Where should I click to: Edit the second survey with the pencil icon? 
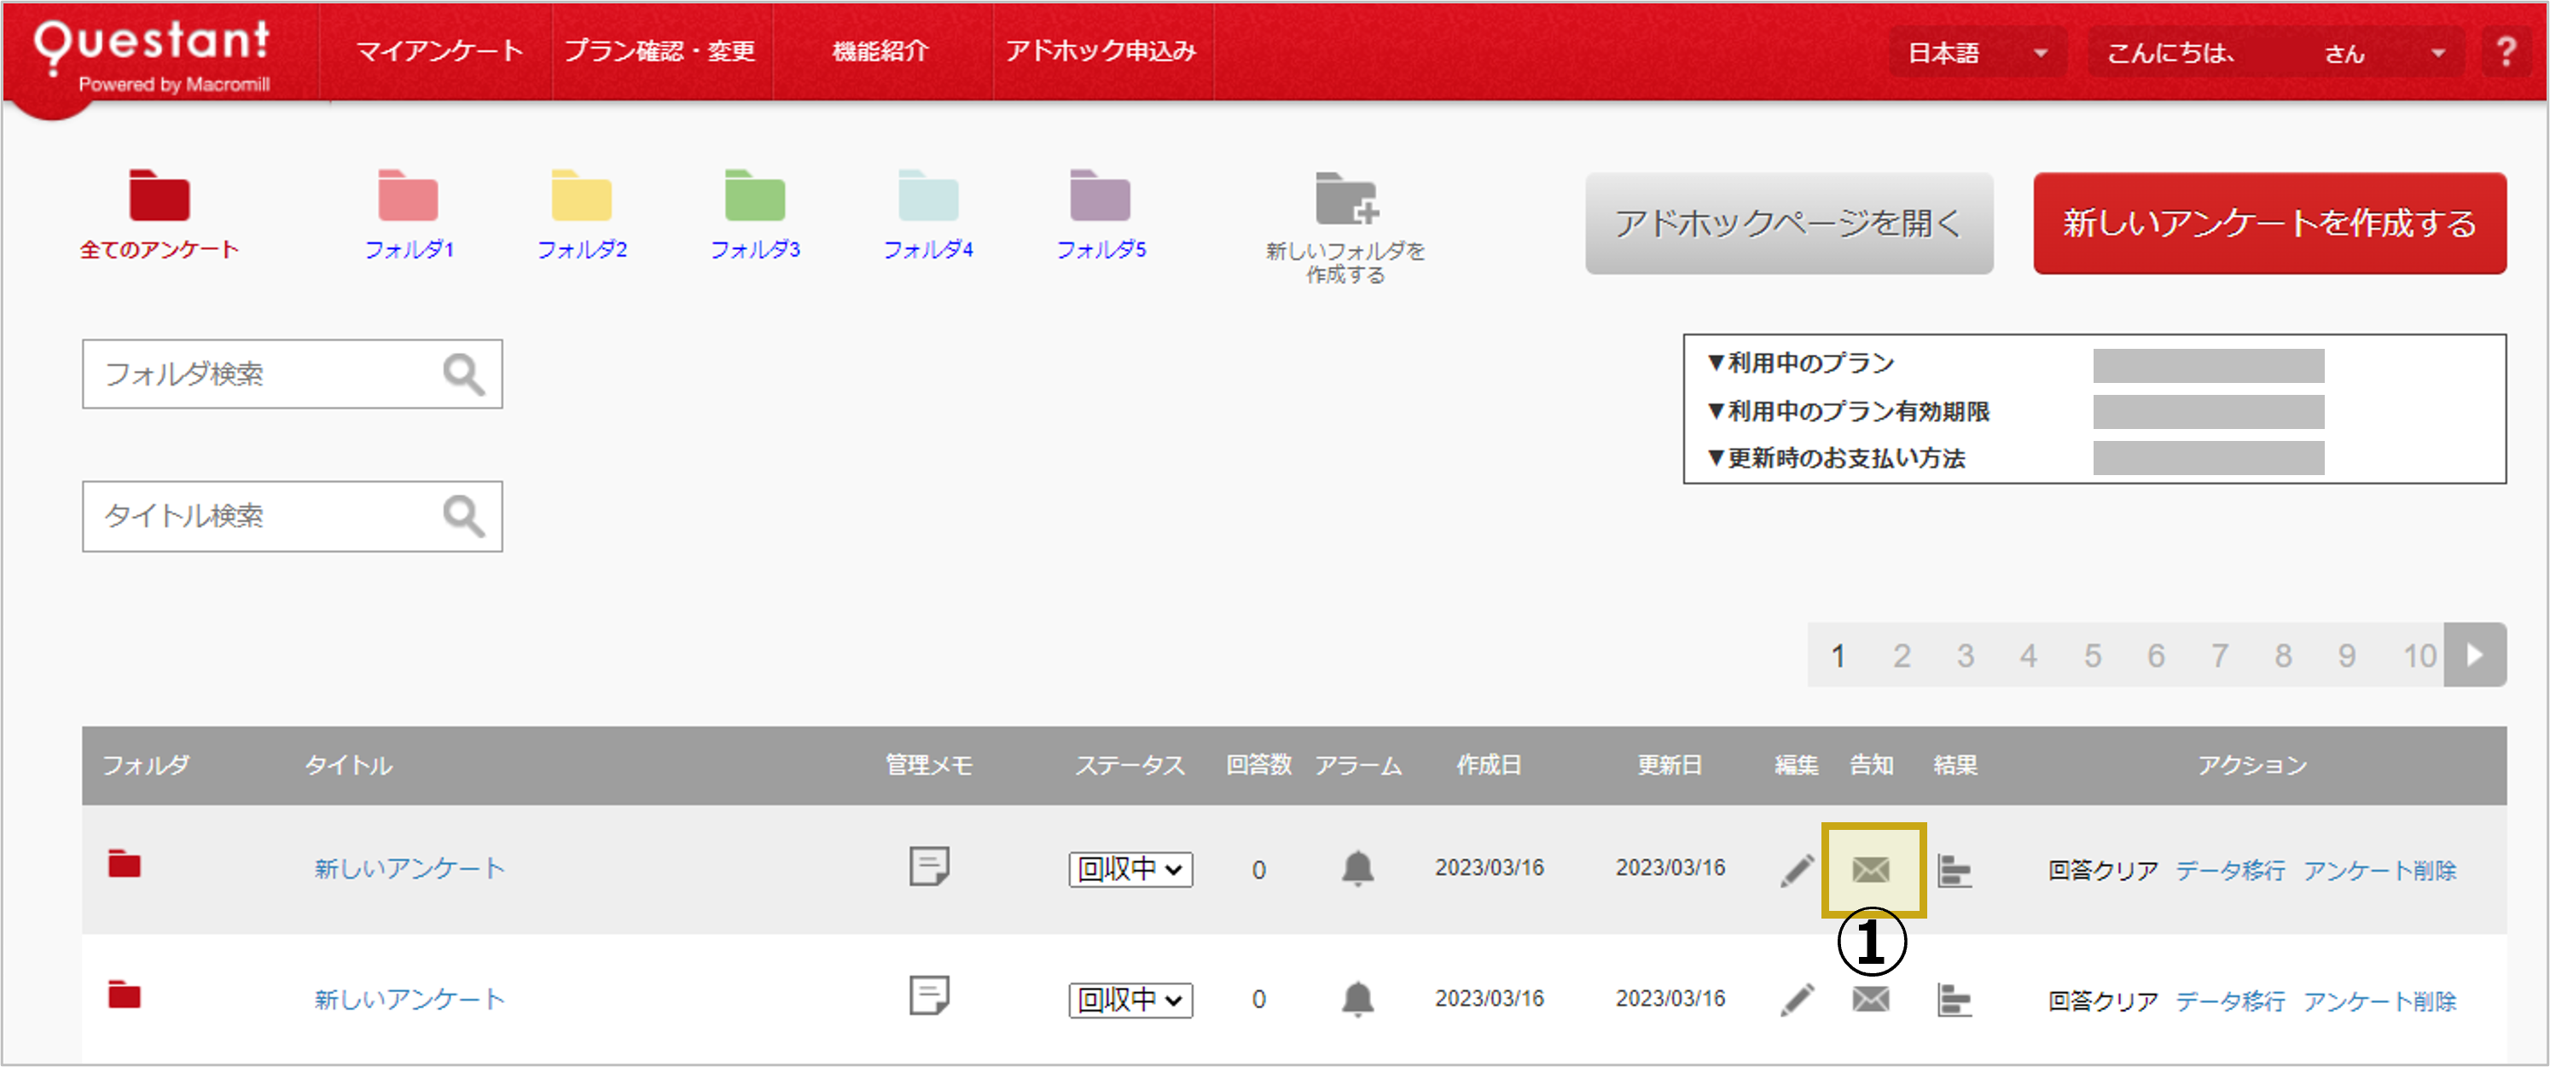pyautogui.click(x=1797, y=1000)
